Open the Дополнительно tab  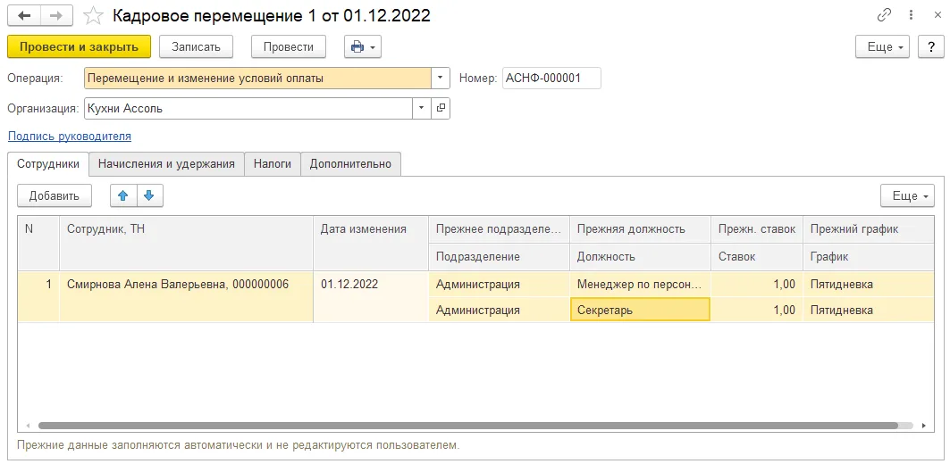(x=351, y=164)
